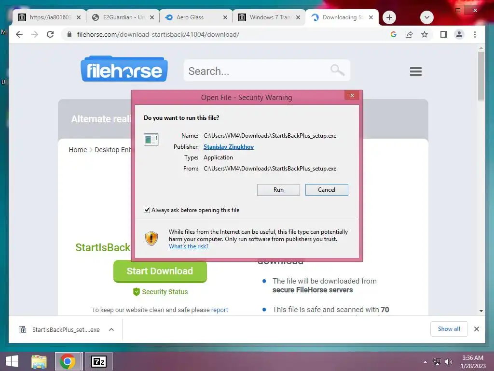Reload the FileHorse page
This screenshot has width=494, height=371.
(50, 34)
